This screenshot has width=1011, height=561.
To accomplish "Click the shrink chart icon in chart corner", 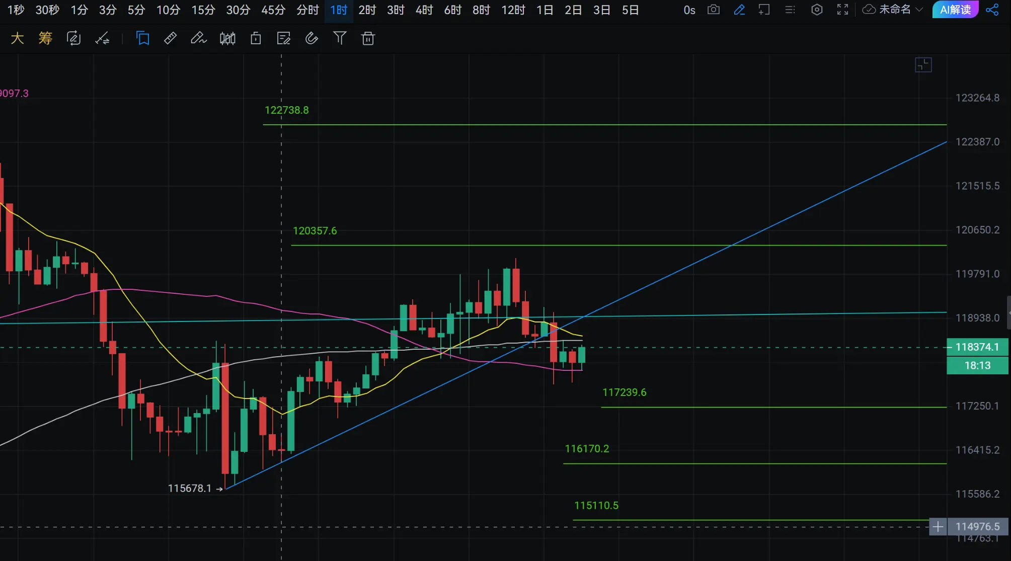I will (x=923, y=65).
